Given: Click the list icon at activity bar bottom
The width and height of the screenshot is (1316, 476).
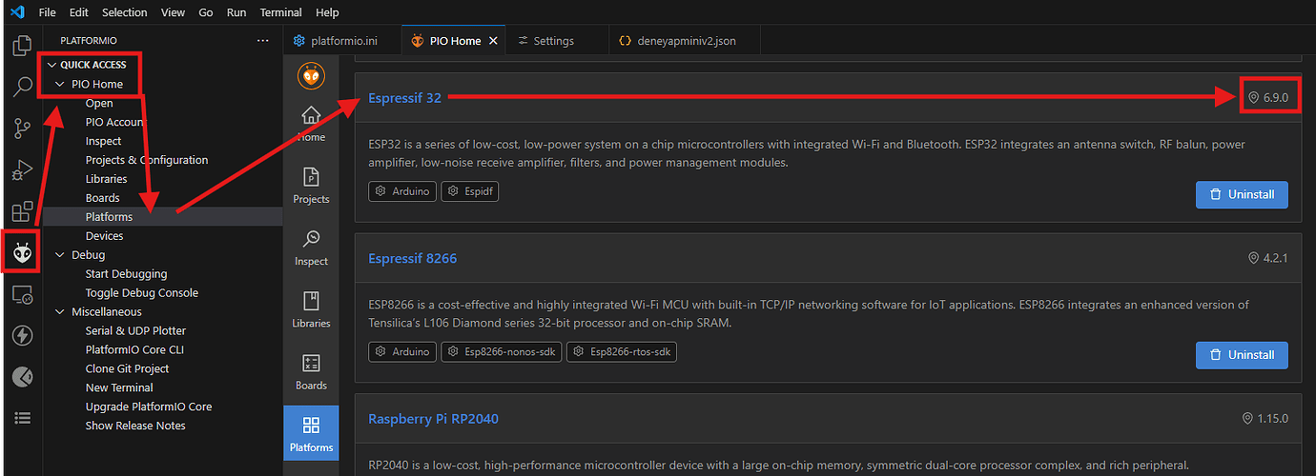Looking at the screenshot, I should 21,418.
